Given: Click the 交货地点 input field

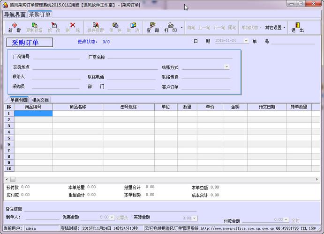Looking at the screenshot, I should 95,67.
